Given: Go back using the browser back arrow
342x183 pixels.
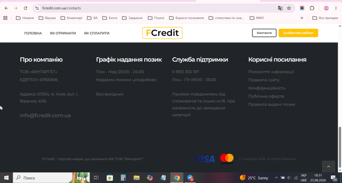Looking at the screenshot, I should (x=6, y=8).
